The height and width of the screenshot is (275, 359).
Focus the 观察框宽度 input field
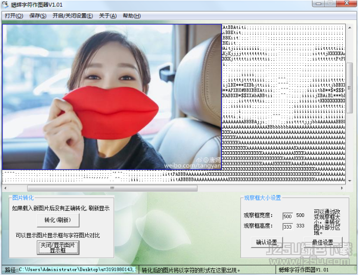(x=288, y=216)
